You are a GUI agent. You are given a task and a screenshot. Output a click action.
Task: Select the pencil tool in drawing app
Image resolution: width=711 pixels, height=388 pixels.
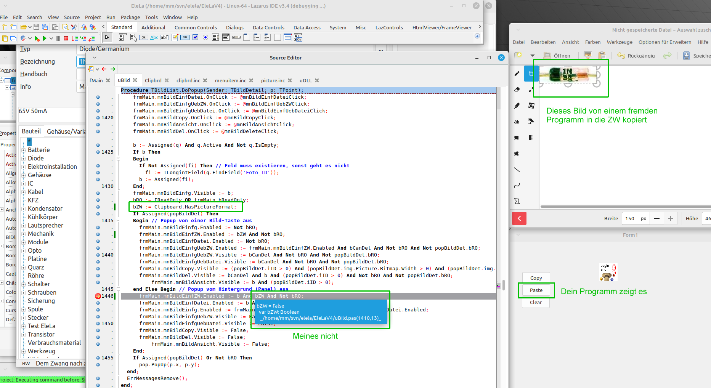[x=517, y=74]
